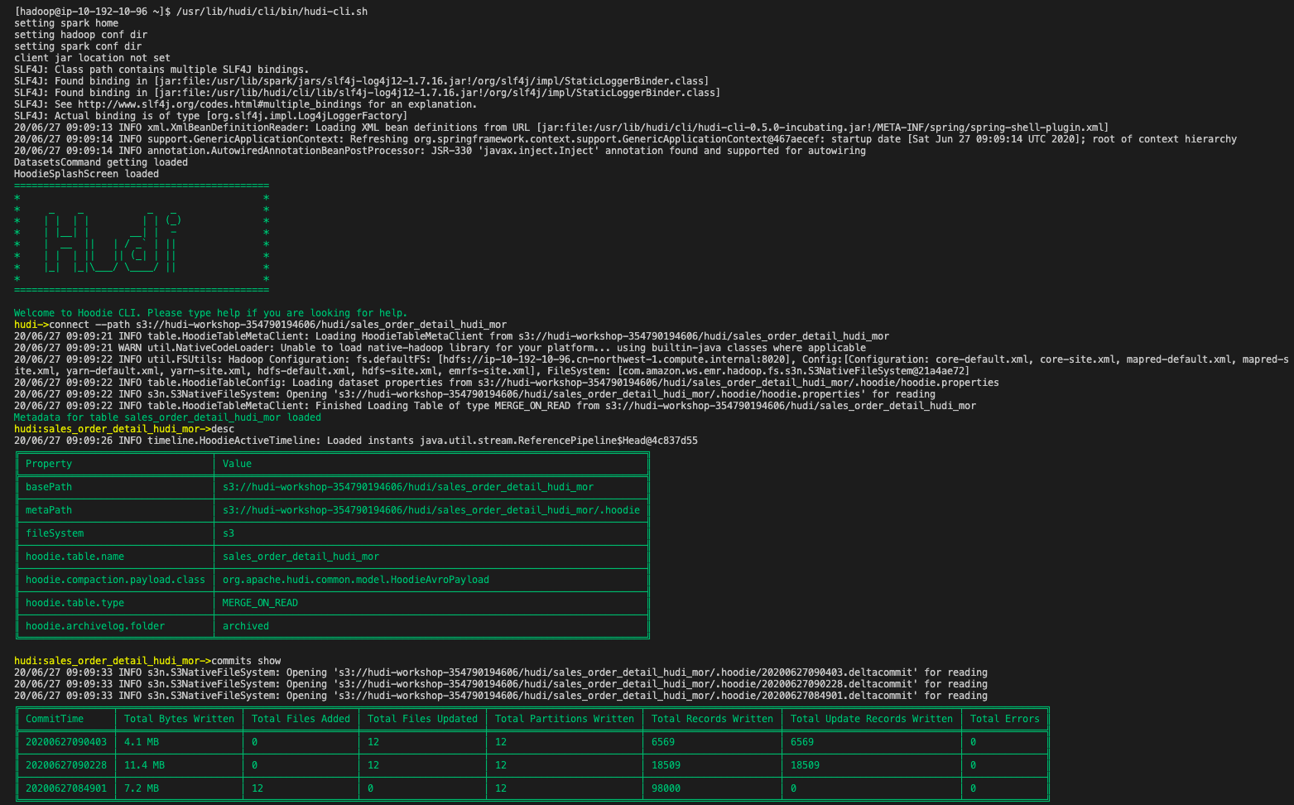
Task: Click the HoodieAvroPayload class value
Action: tap(355, 580)
